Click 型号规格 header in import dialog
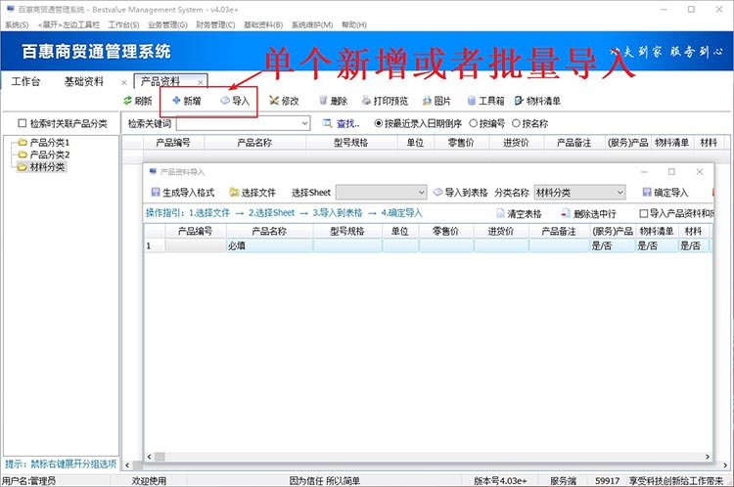The height and width of the screenshot is (487, 734). point(347,231)
